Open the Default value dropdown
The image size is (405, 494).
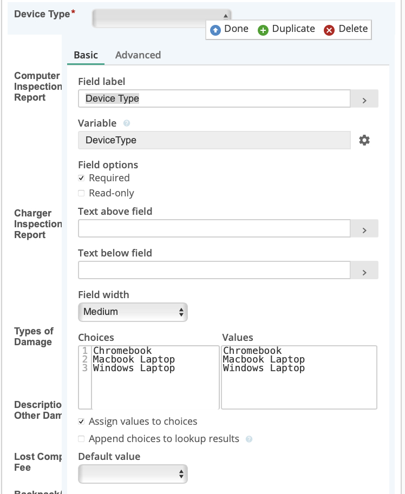pyautogui.click(x=133, y=474)
